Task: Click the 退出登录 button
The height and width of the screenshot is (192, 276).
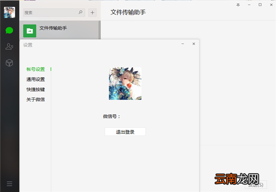Action: pos(125,132)
